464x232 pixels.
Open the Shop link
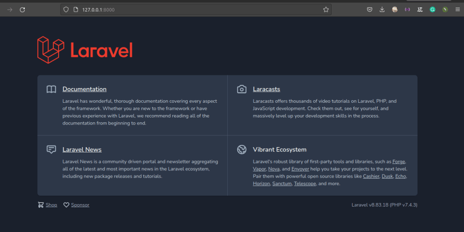pos(52,205)
